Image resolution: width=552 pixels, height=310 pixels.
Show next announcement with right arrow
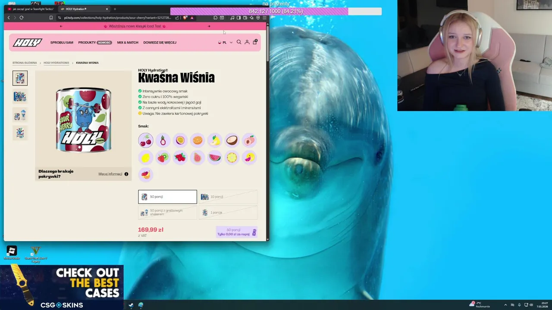point(209,26)
